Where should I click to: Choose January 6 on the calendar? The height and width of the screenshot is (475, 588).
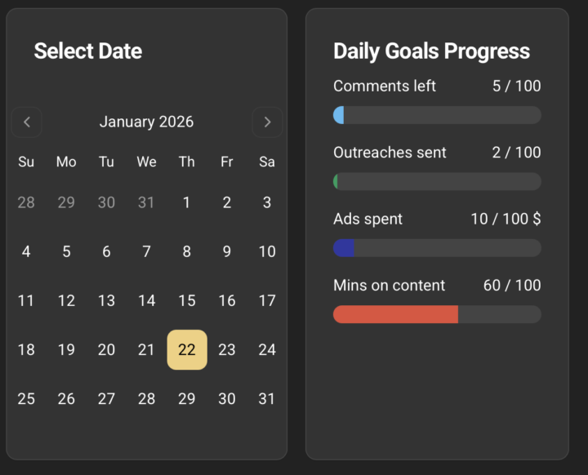tap(106, 251)
